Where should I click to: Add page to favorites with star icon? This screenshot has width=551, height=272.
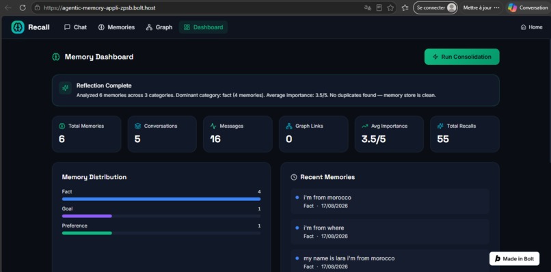390,8
